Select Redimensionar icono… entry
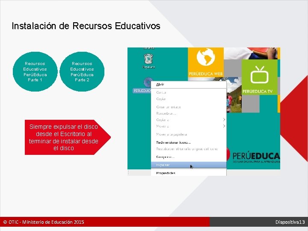 pyautogui.click(x=189, y=142)
